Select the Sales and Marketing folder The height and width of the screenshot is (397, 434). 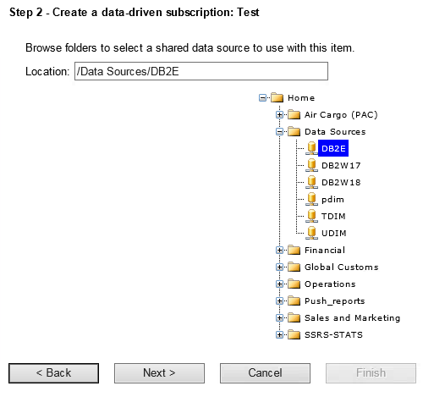pos(352,318)
